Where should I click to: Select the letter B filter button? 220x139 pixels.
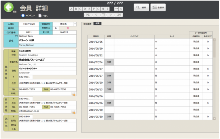[76, 9]
